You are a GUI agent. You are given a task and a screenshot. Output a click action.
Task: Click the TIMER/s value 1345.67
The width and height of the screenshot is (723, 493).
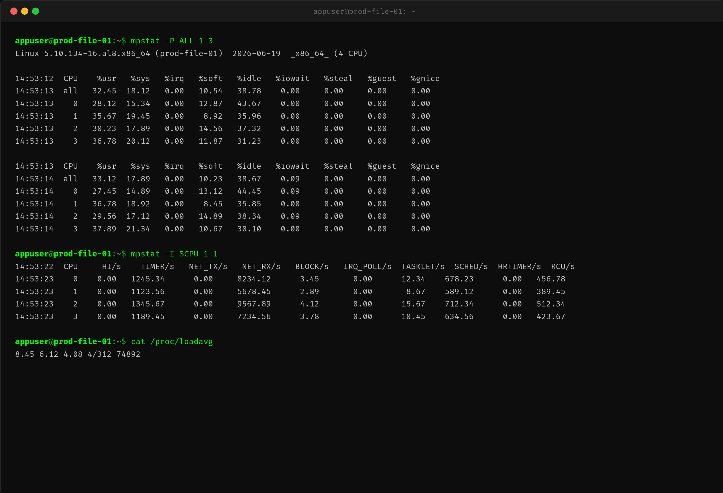pos(148,304)
